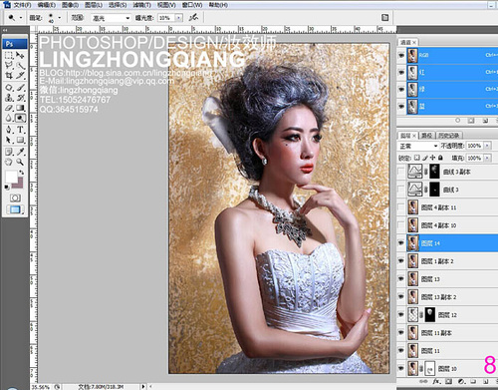Select the Eraser tool
The width and height of the screenshot is (498, 390).
click(x=9, y=108)
